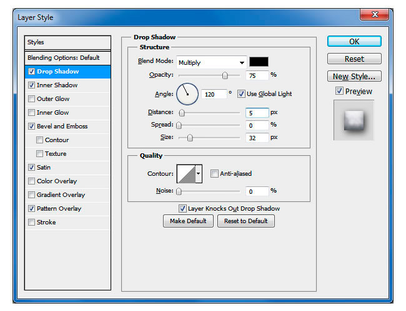Click the Distance value field
Screen dimensions: 406x311
257,113
